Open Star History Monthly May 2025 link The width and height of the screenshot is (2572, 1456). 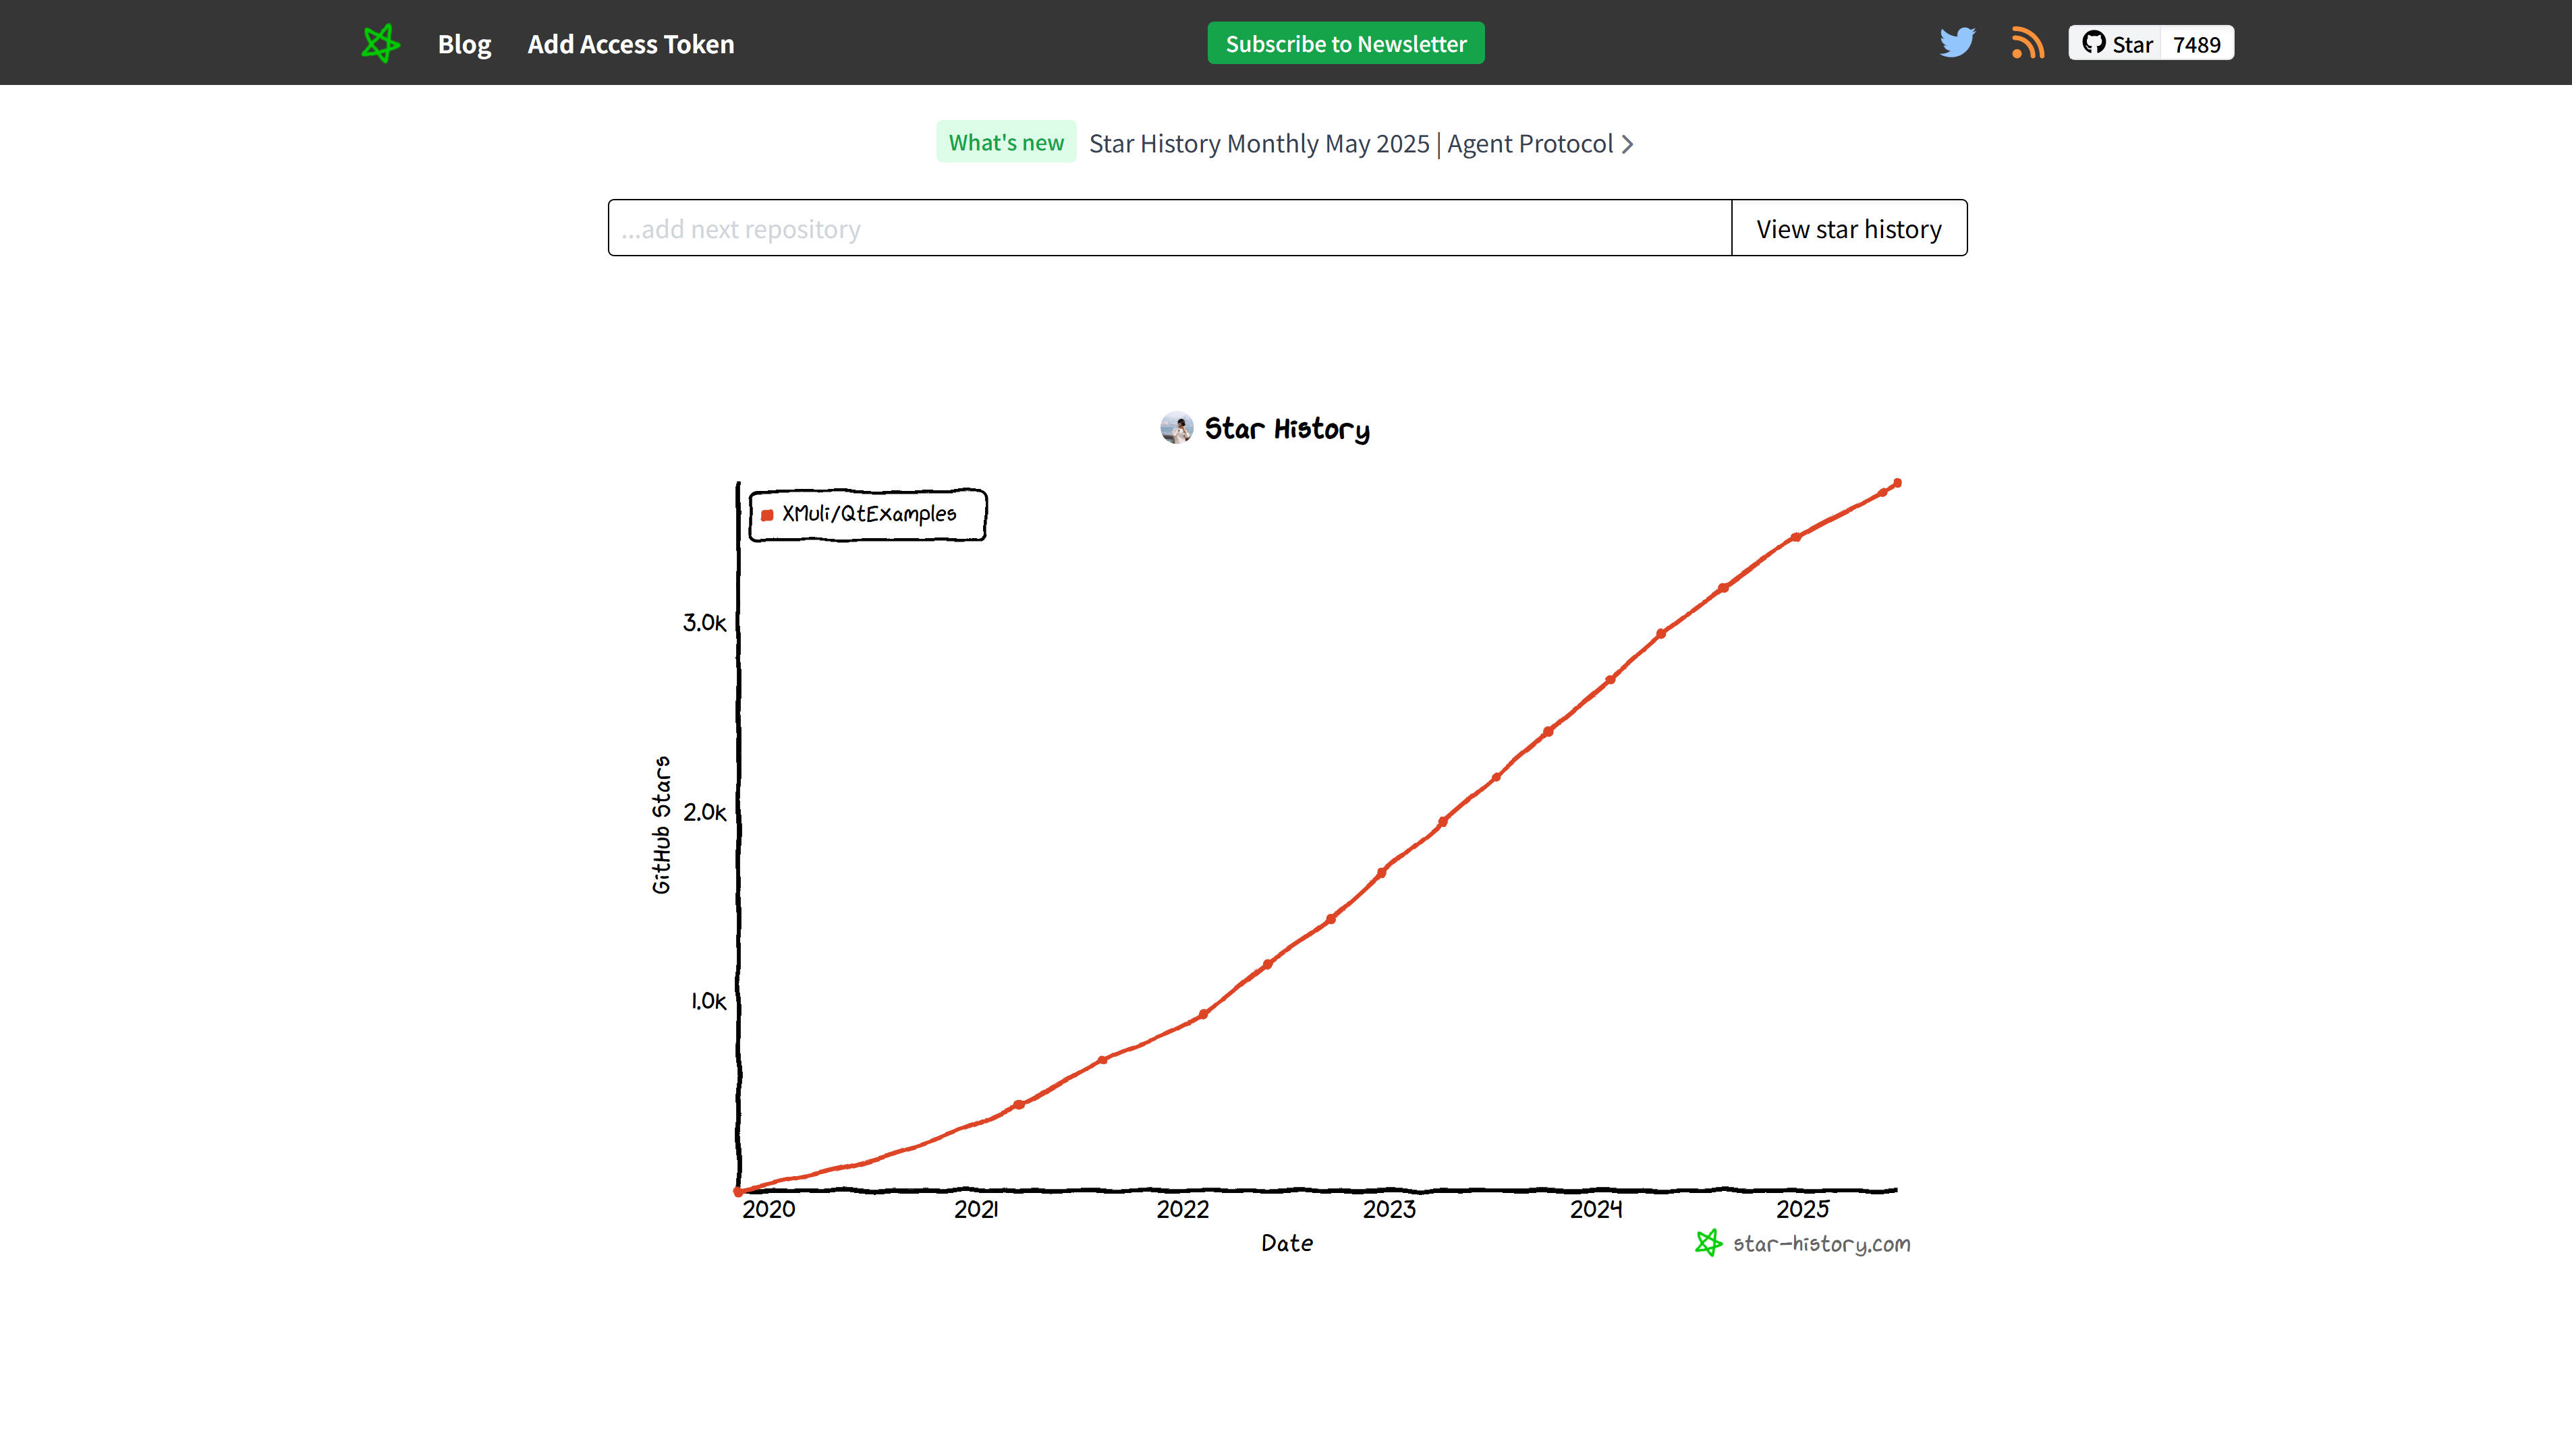click(1351, 143)
